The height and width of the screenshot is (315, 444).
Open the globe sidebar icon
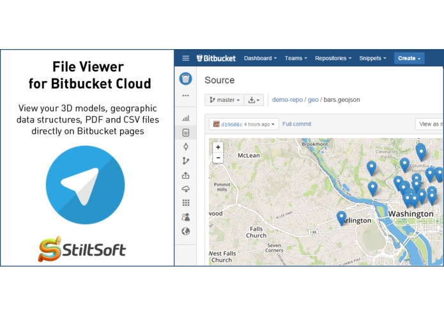click(x=186, y=231)
